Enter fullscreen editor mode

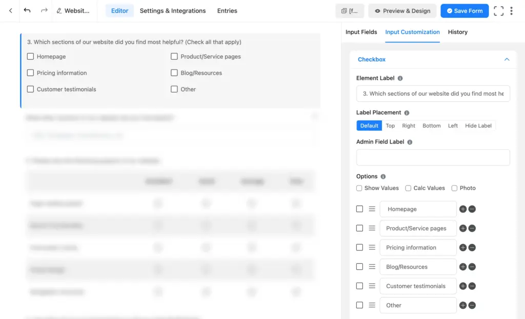(498, 11)
